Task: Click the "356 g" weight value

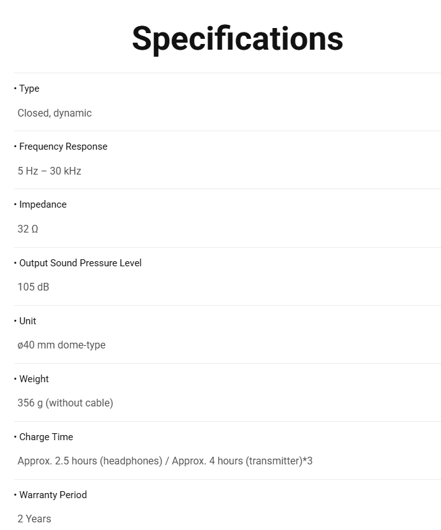Action: tap(30, 403)
